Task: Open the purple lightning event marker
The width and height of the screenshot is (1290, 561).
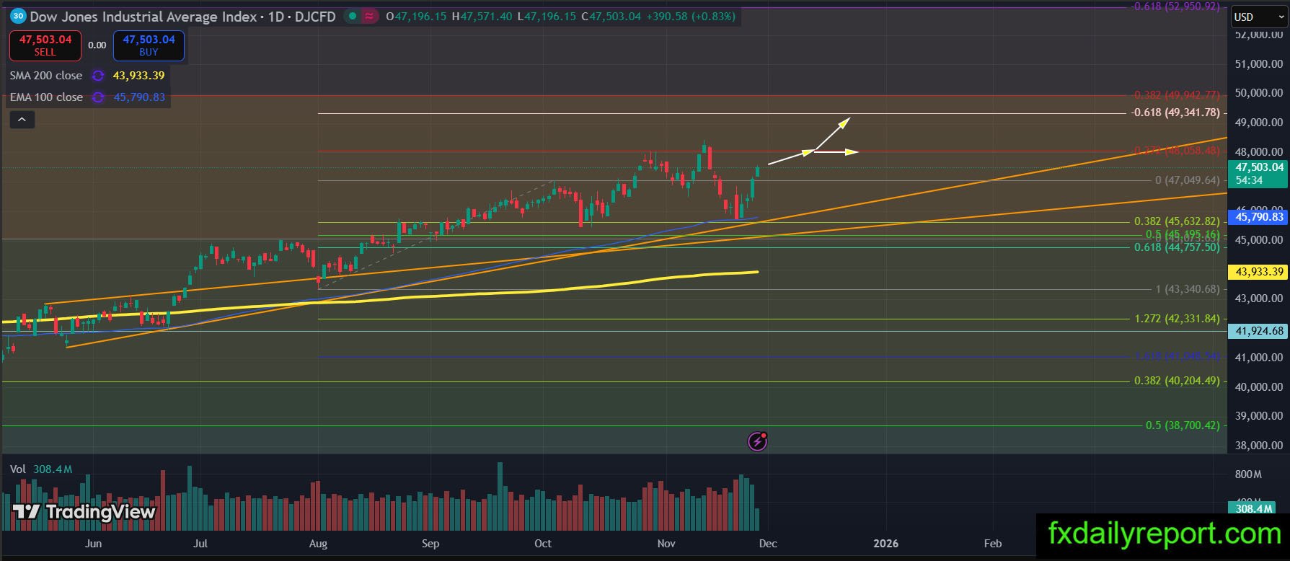Action: [x=757, y=441]
